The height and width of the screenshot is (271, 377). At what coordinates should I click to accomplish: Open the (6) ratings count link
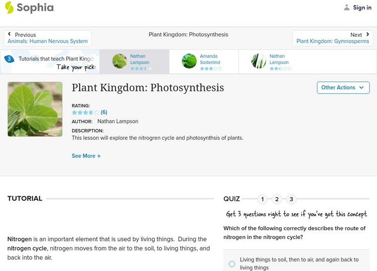click(x=104, y=112)
